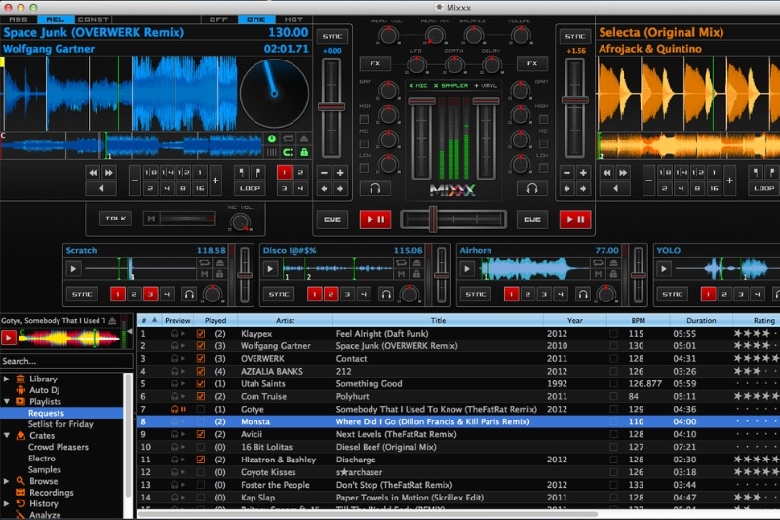Toggle played checkbox for Coyote Kisses row
Screen dimensions: 780x520
tap(201, 472)
